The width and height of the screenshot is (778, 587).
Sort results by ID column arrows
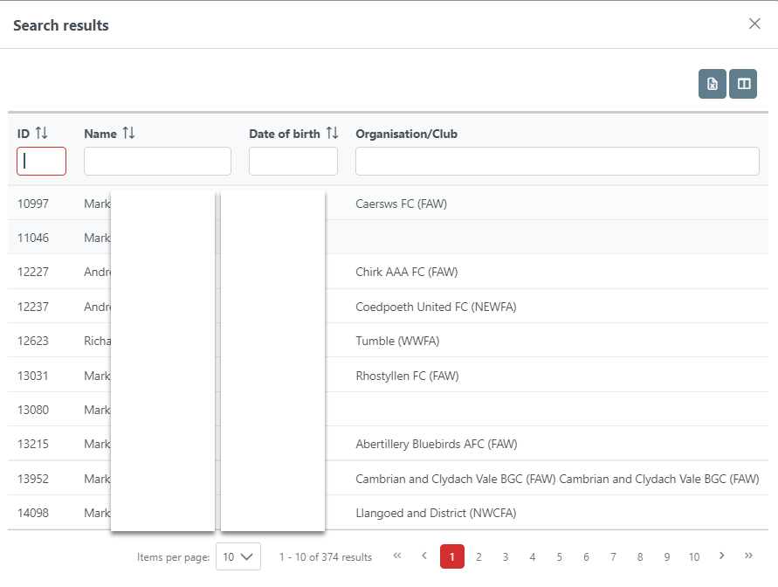[x=41, y=134]
